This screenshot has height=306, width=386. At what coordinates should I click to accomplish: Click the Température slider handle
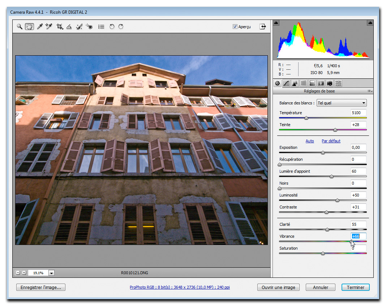[x=306, y=118]
